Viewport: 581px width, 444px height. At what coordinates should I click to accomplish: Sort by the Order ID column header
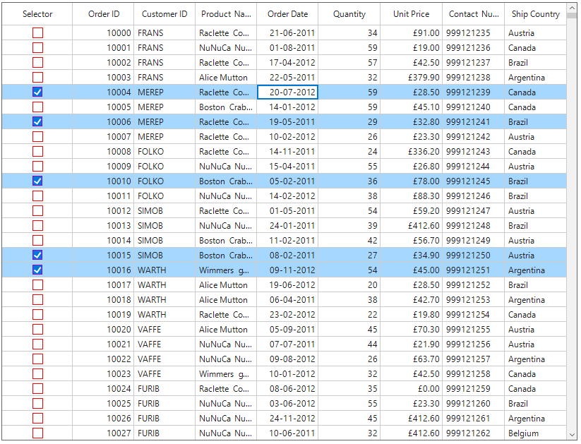tap(103, 14)
